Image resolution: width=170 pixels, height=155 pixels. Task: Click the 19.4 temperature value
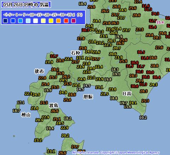(50, 128)
